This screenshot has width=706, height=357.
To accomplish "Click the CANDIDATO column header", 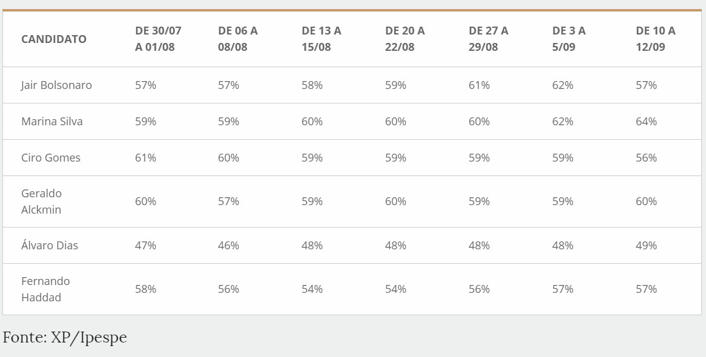I will (54, 39).
